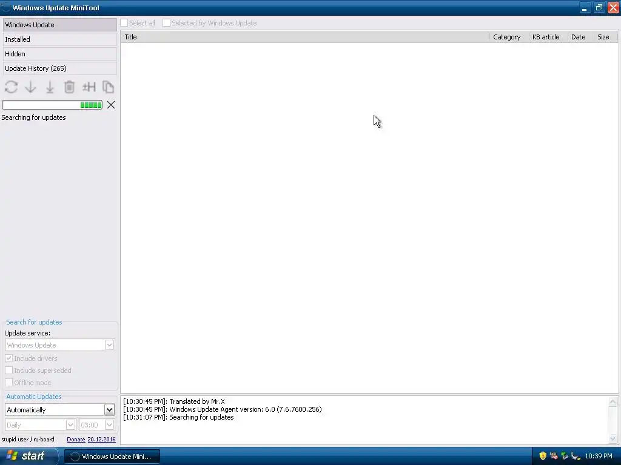Click the taskbar clock 10:39 PM
Viewport: 621px width, 465px height.
pyautogui.click(x=599, y=457)
